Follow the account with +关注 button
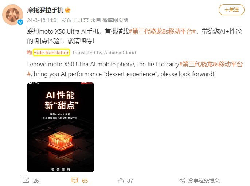 [x=231, y=10]
